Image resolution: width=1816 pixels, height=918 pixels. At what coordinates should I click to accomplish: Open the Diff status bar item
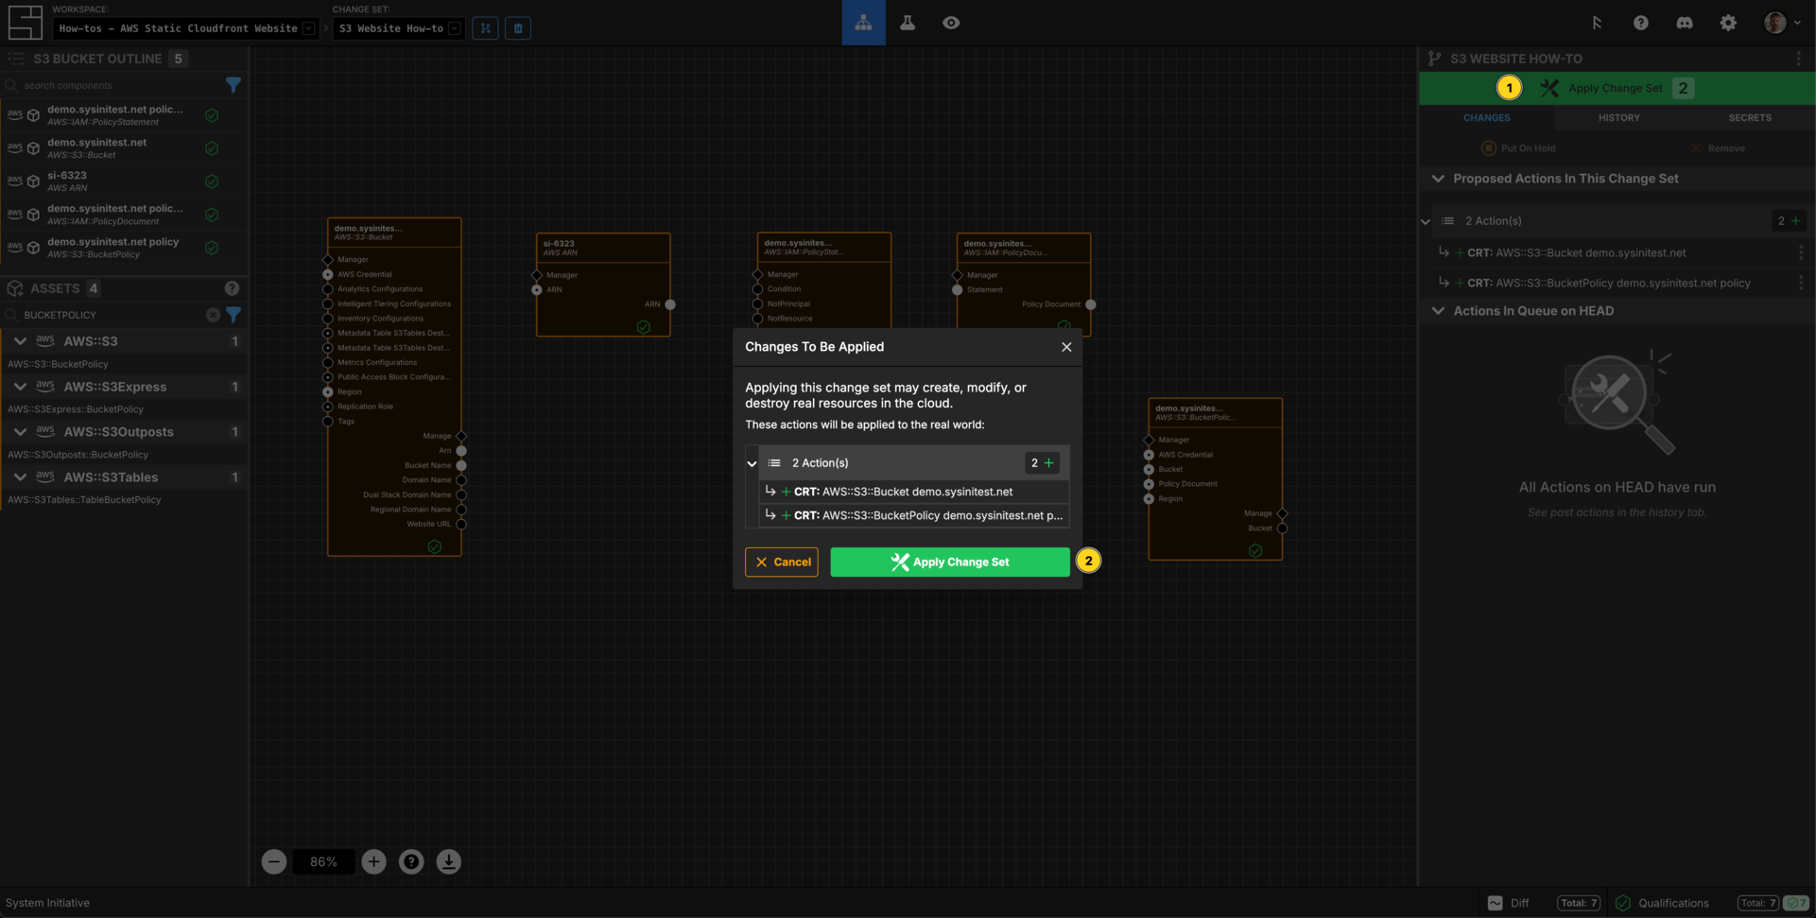[1544, 903]
